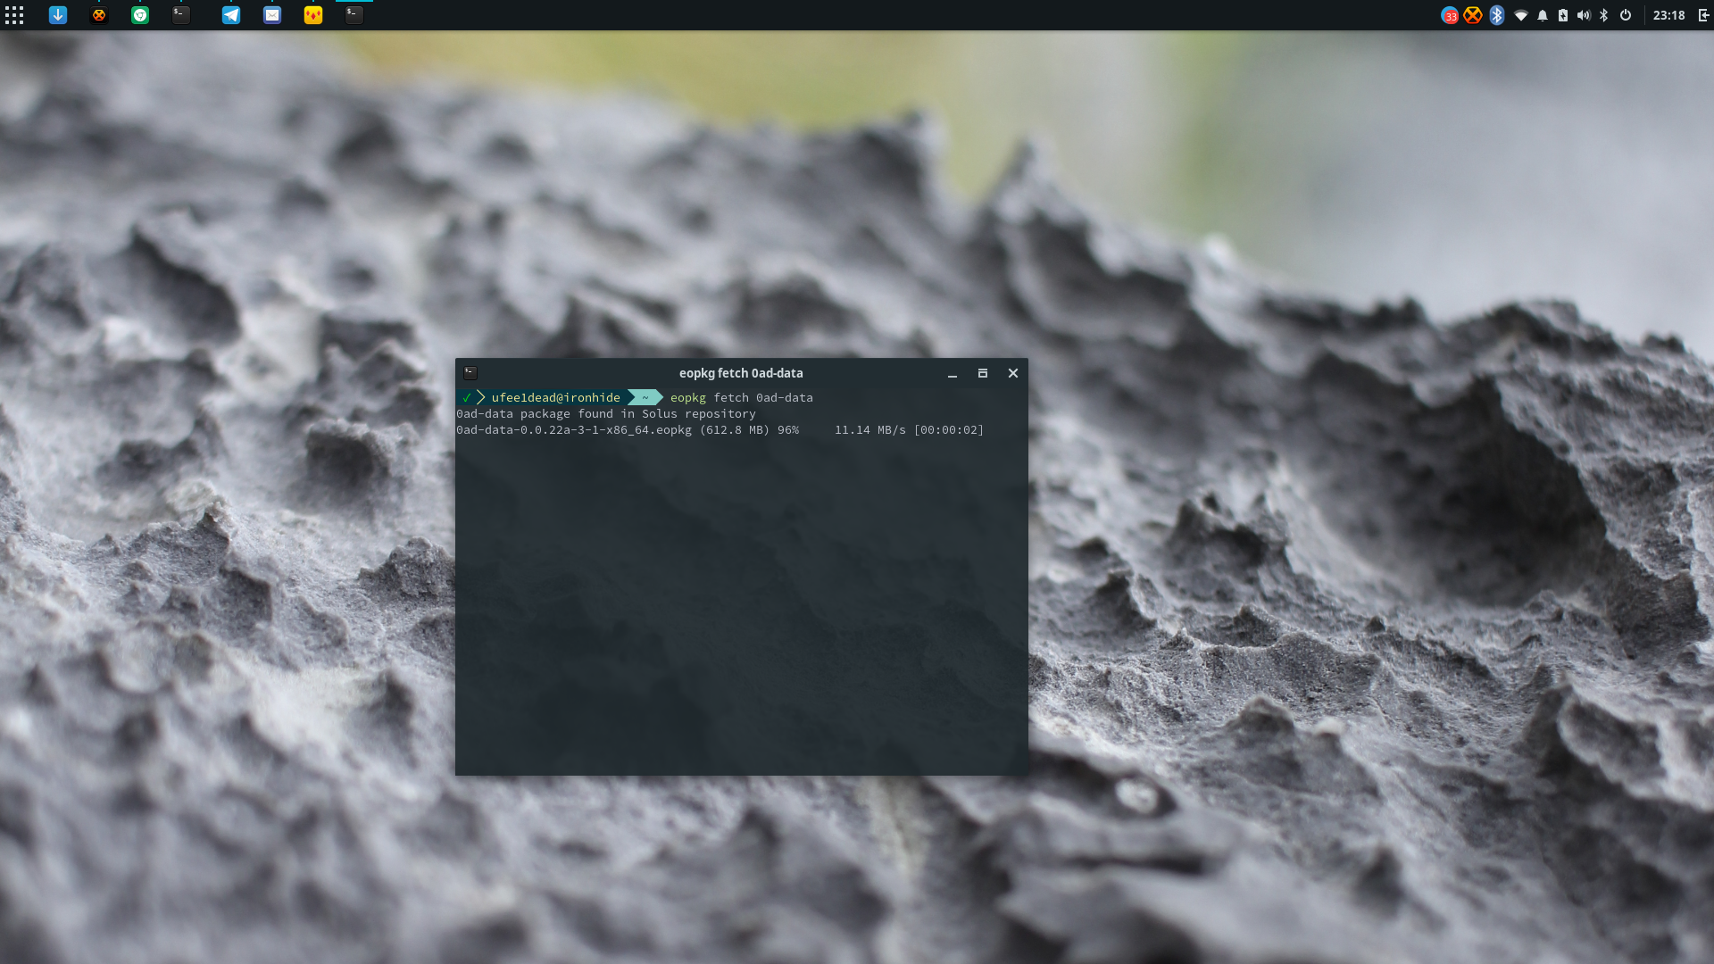Screen dimensions: 1714x964
Task: Click the green checkmark prompt segment
Action: [x=467, y=398]
